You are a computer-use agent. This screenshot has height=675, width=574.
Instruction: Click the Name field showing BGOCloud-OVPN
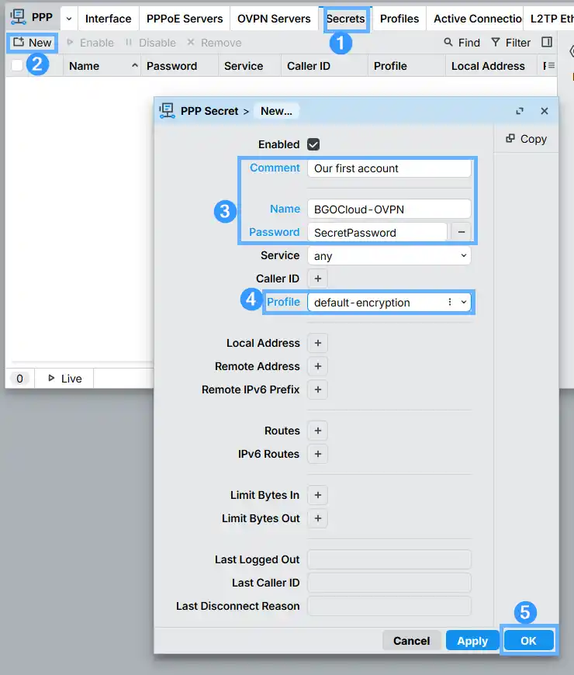coord(389,209)
